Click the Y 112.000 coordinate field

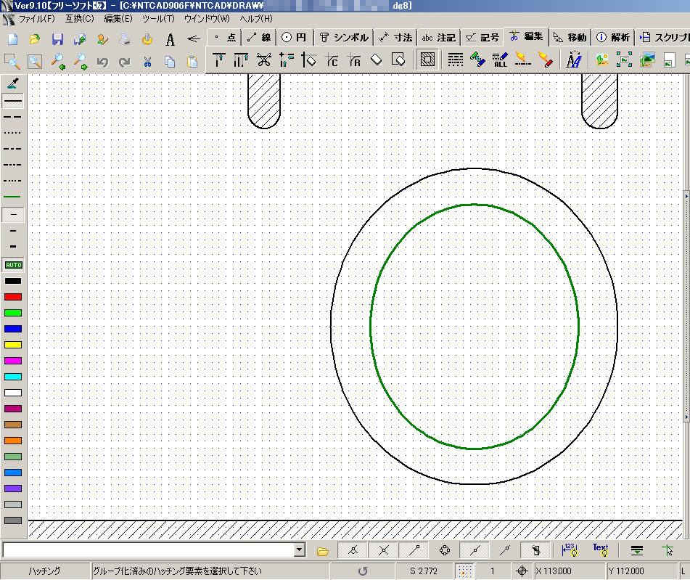click(x=642, y=571)
